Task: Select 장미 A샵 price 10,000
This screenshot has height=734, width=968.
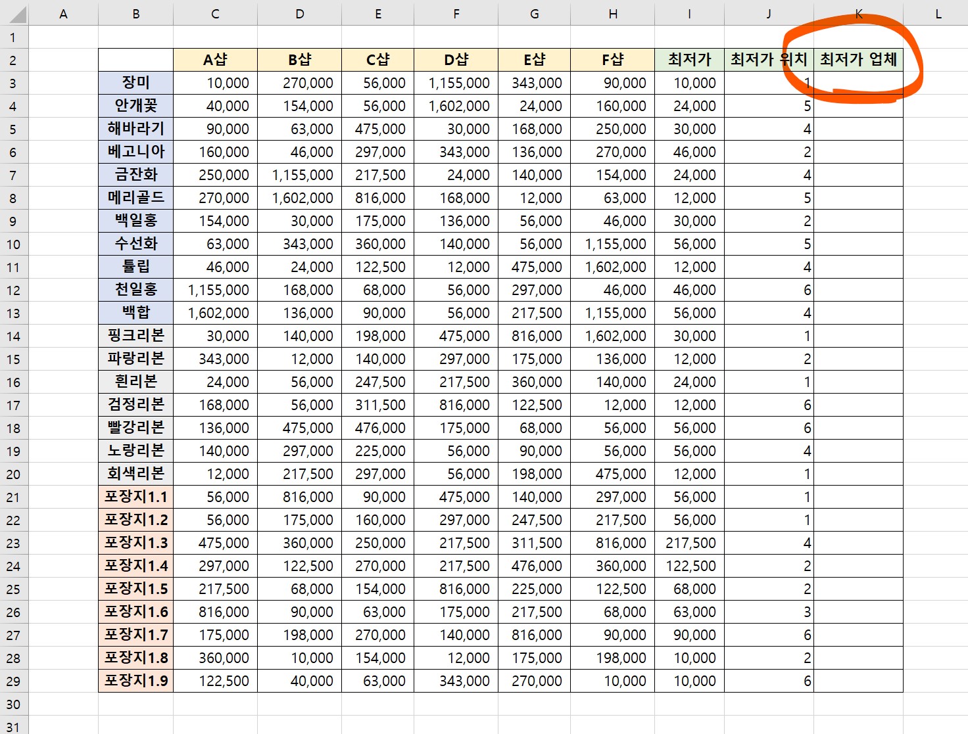Action: click(215, 83)
